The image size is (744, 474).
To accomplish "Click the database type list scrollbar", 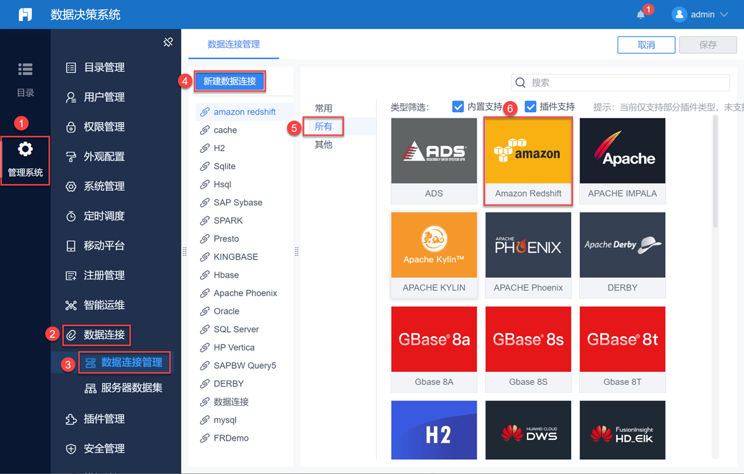I will coord(715,172).
